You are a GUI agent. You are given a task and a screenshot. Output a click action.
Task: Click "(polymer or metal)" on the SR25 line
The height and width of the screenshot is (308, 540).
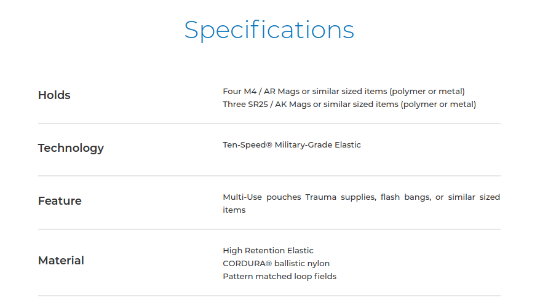tap(438, 105)
